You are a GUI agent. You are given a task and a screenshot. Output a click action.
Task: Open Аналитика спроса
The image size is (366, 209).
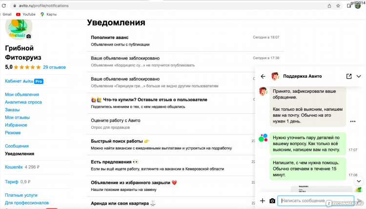(23, 102)
